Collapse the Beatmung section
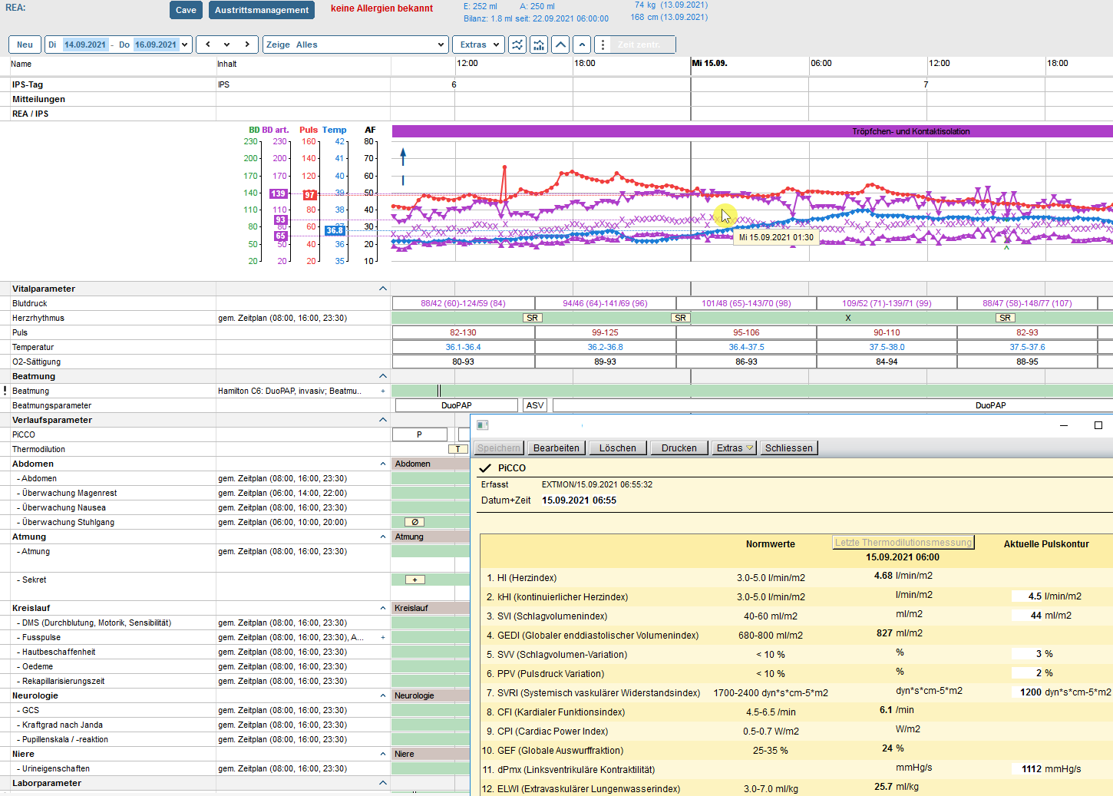This screenshot has height=796, width=1113. point(382,376)
